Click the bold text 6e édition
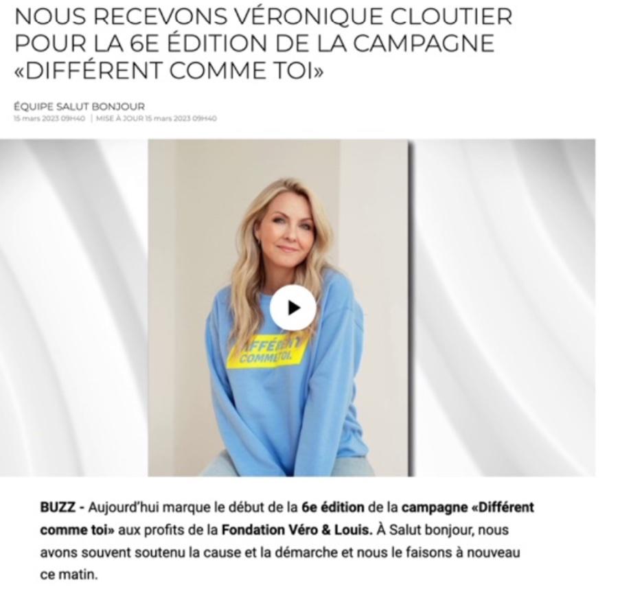Screen dimensions: 642x616 pyautogui.click(x=332, y=507)
